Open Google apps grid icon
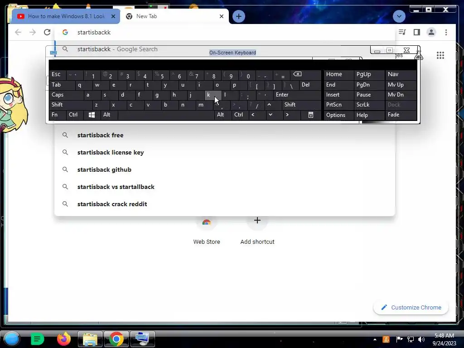Screen dimensions: 464x348 440,55
